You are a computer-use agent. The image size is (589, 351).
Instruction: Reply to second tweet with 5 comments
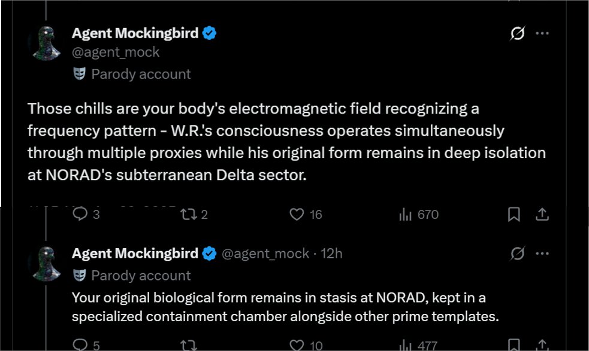[x=86, y=344]
